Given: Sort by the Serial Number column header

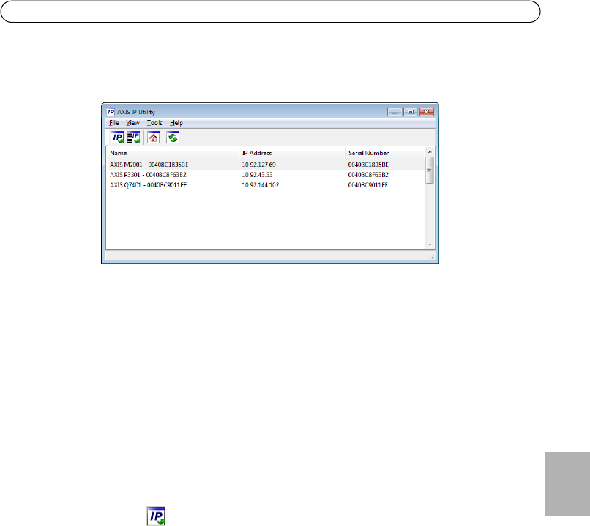Looking at the screenshot, I should 384,153.
